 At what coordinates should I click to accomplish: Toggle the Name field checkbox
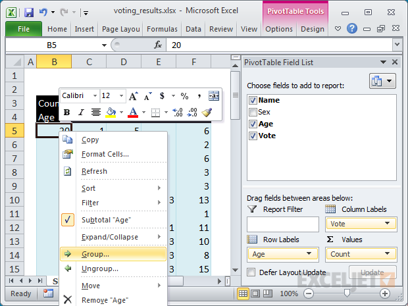tap(253, 100)
